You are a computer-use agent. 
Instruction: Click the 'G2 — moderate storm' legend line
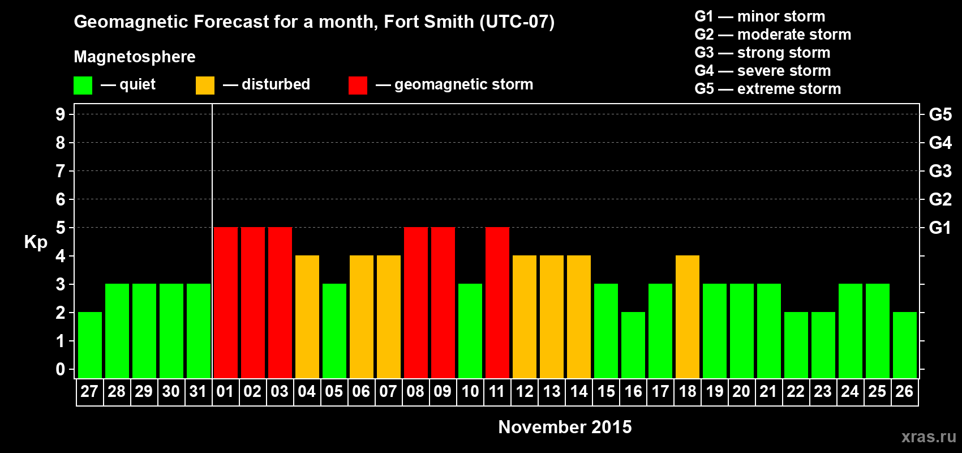pyautogui.click(x=772, y=35)
